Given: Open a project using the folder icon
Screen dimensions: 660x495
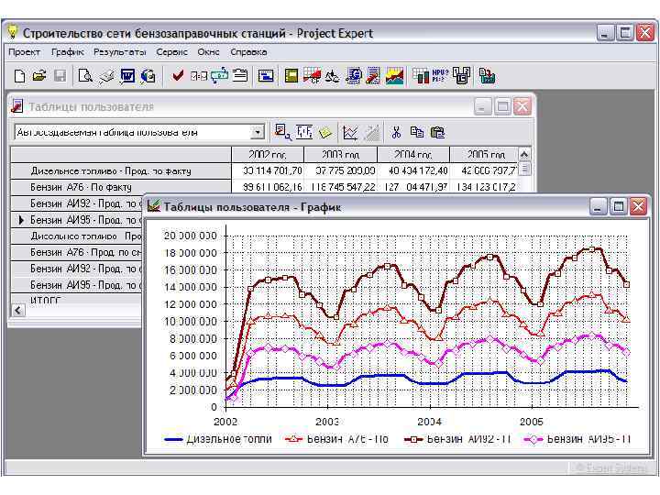Looking at the screenshot, I should pyautogui.click(x=39, y=76).
